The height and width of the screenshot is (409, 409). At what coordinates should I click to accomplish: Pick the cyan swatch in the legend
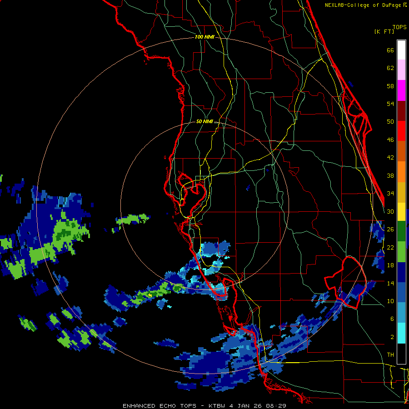click(401, 333)
